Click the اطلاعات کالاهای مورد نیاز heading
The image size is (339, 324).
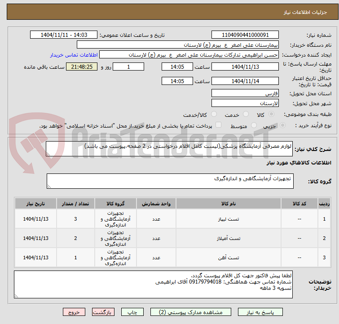pos(299,163)
